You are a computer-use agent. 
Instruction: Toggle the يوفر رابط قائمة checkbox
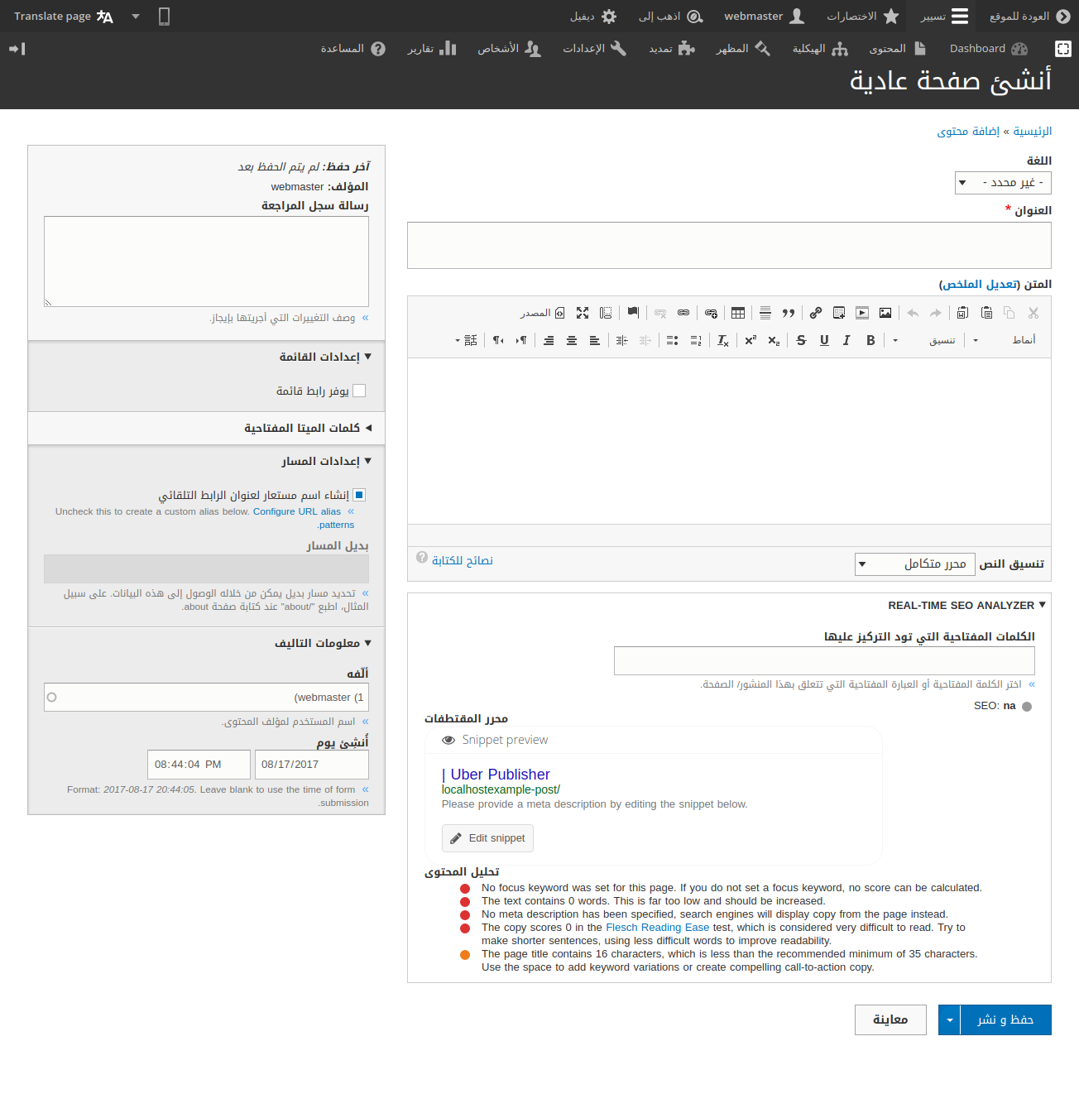[x=359, y=390]
